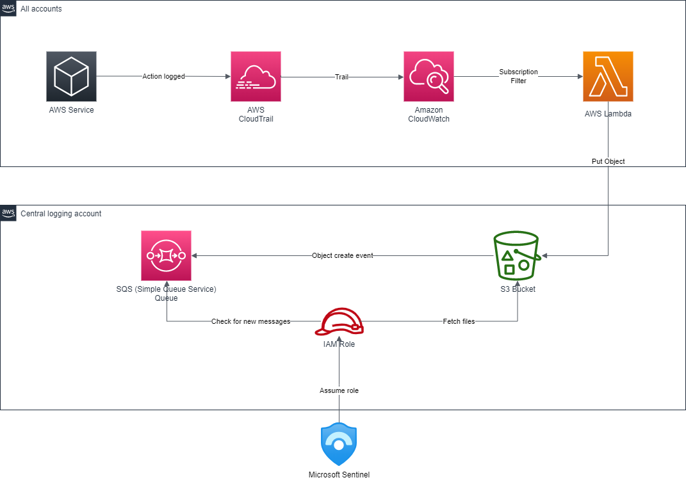Select the IAM Role hat icon

pyautogui.click(x=339, y=321)
